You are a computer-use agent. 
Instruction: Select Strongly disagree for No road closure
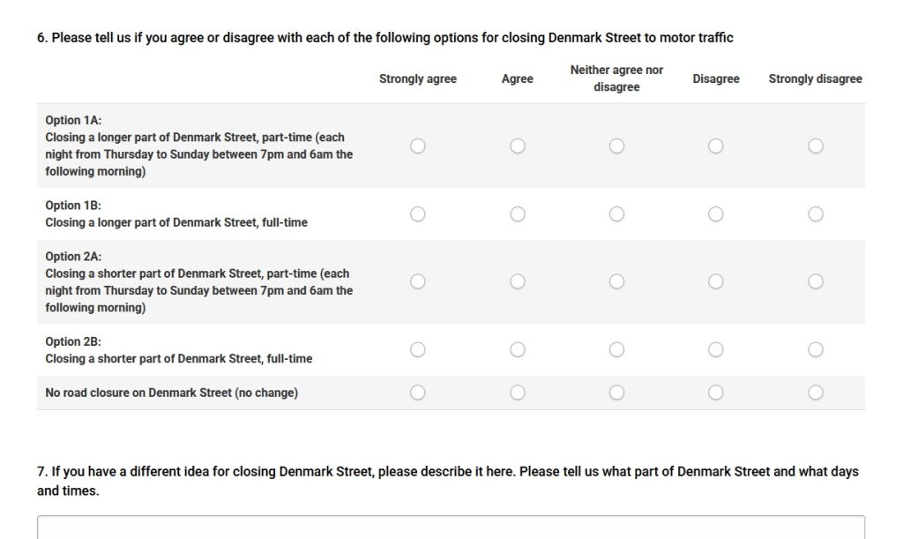coord(816,392)
